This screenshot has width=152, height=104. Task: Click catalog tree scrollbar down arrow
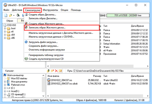[x=43, y=96]
